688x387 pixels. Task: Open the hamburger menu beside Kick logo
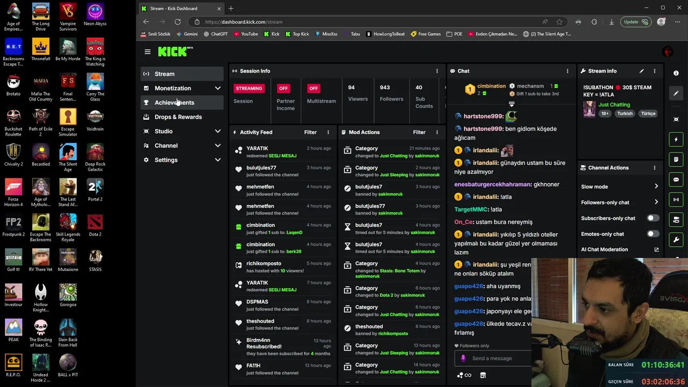pyautogui.click(x=147, y=52)
